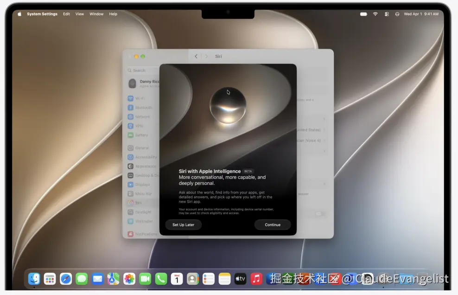Select Notifications in Settings sidebar
The height and width of the screenshot is (295, 458).
tap(143, 234)
